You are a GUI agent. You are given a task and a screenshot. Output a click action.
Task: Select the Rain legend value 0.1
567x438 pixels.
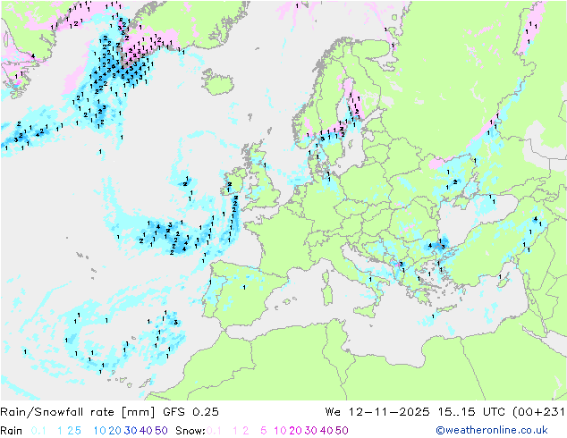pyautogui.click(x=38, y=431)
